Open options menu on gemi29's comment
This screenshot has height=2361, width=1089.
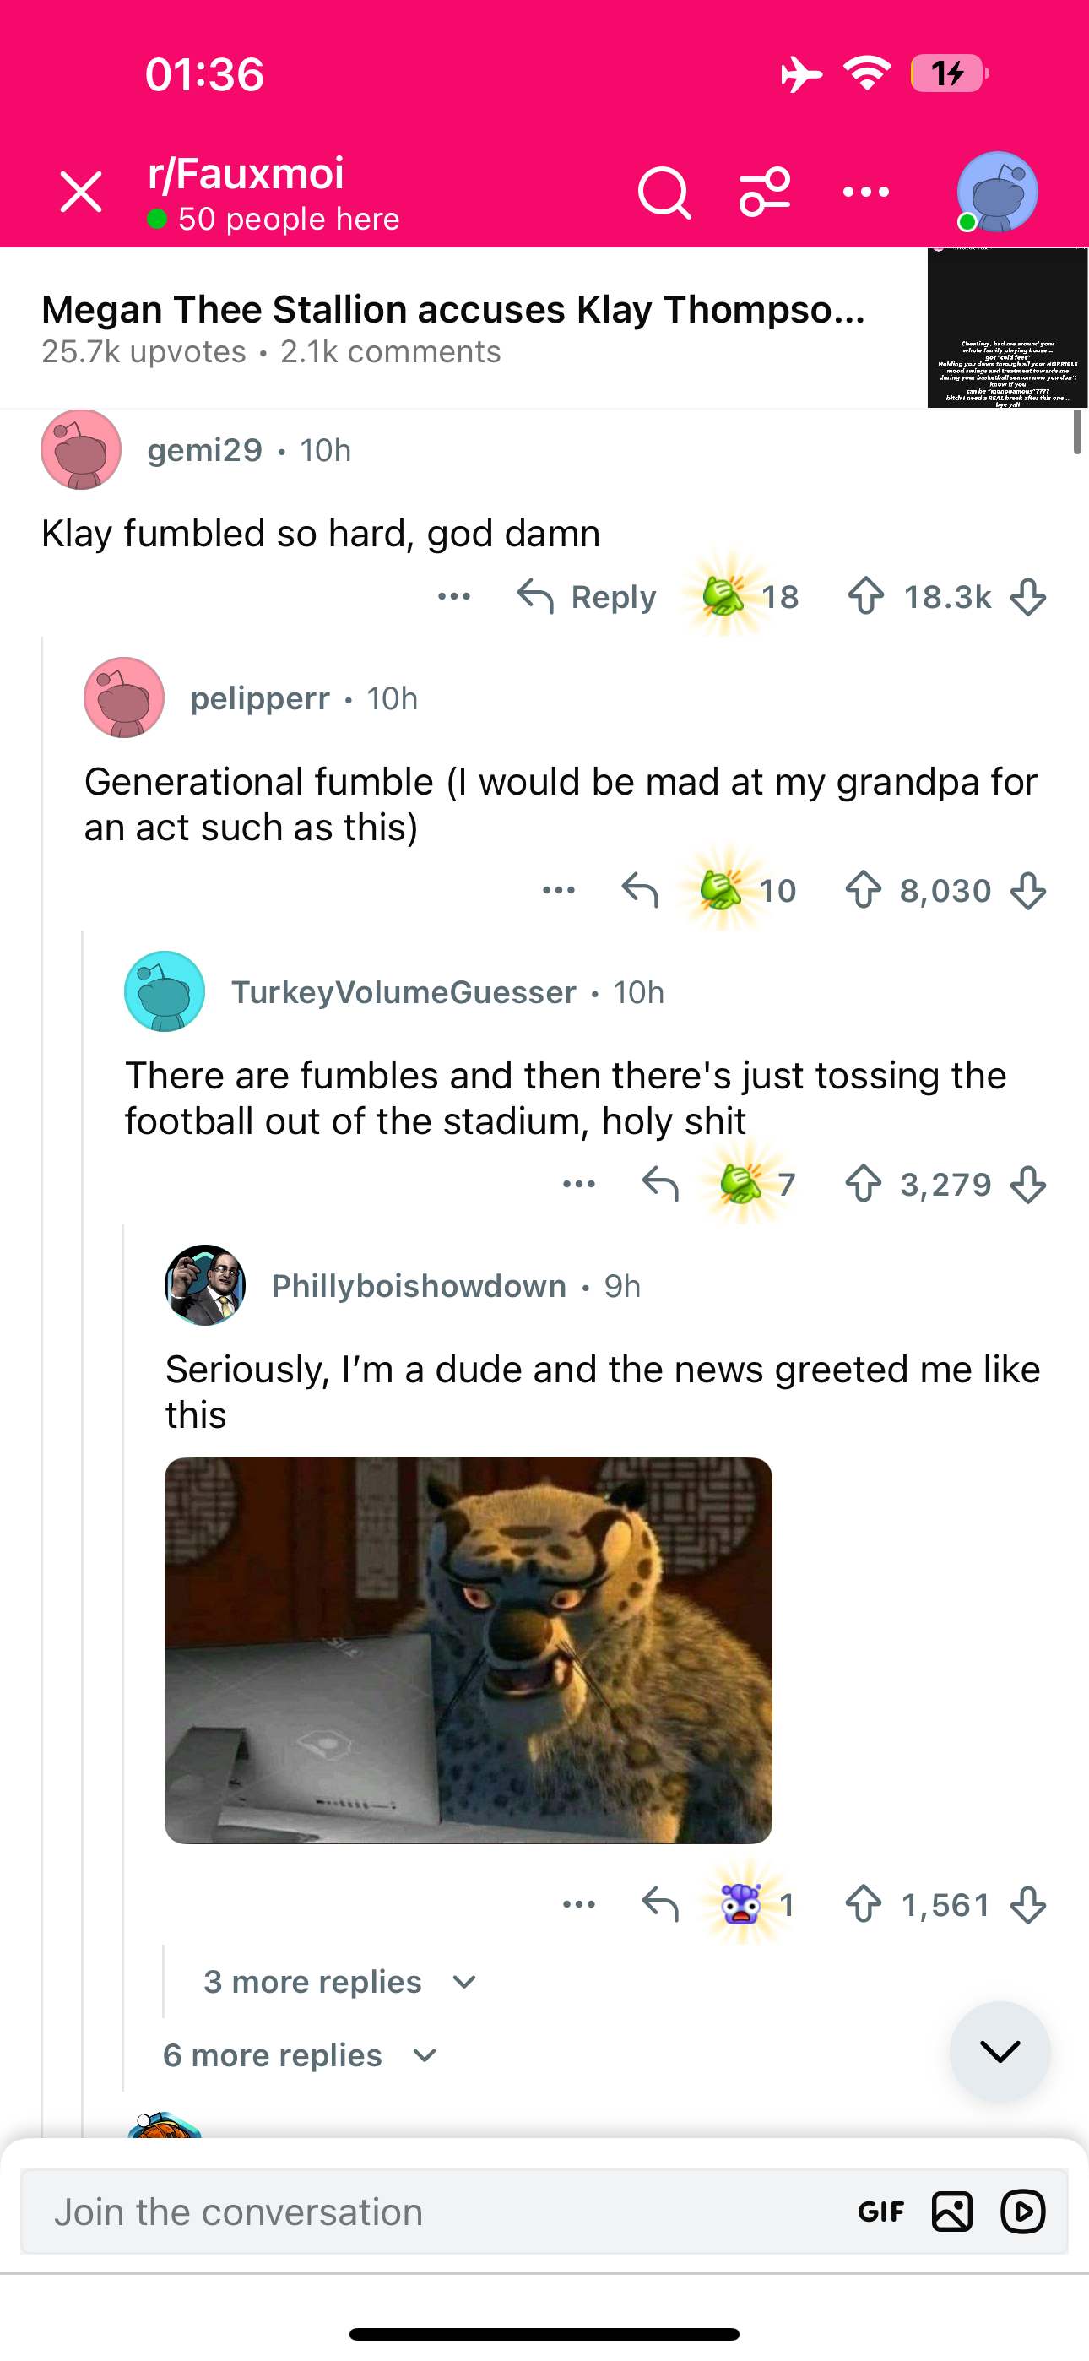(x=454, y=597)
